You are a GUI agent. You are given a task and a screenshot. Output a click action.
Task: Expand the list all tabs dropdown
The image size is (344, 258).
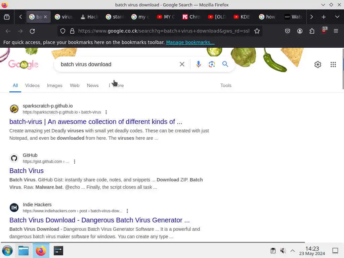(337, 17)
